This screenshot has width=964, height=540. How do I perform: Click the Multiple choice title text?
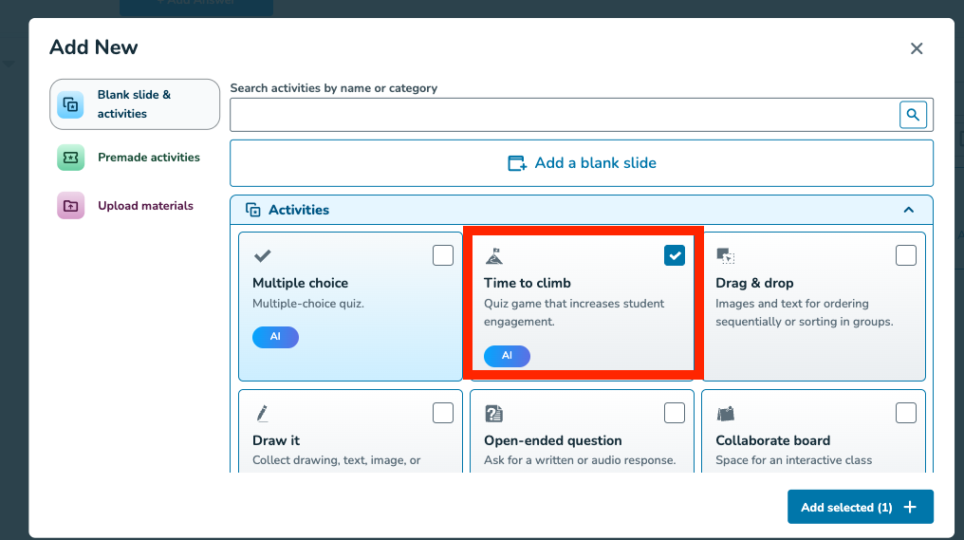(300, 283)
